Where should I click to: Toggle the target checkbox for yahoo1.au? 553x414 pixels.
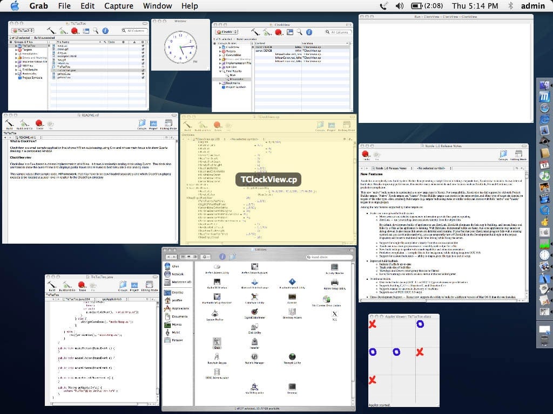143,74
